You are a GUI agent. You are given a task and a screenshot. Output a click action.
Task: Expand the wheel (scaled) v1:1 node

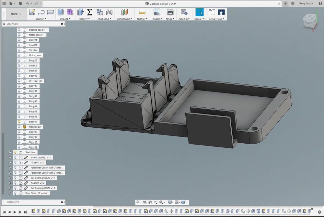(10, 157)
